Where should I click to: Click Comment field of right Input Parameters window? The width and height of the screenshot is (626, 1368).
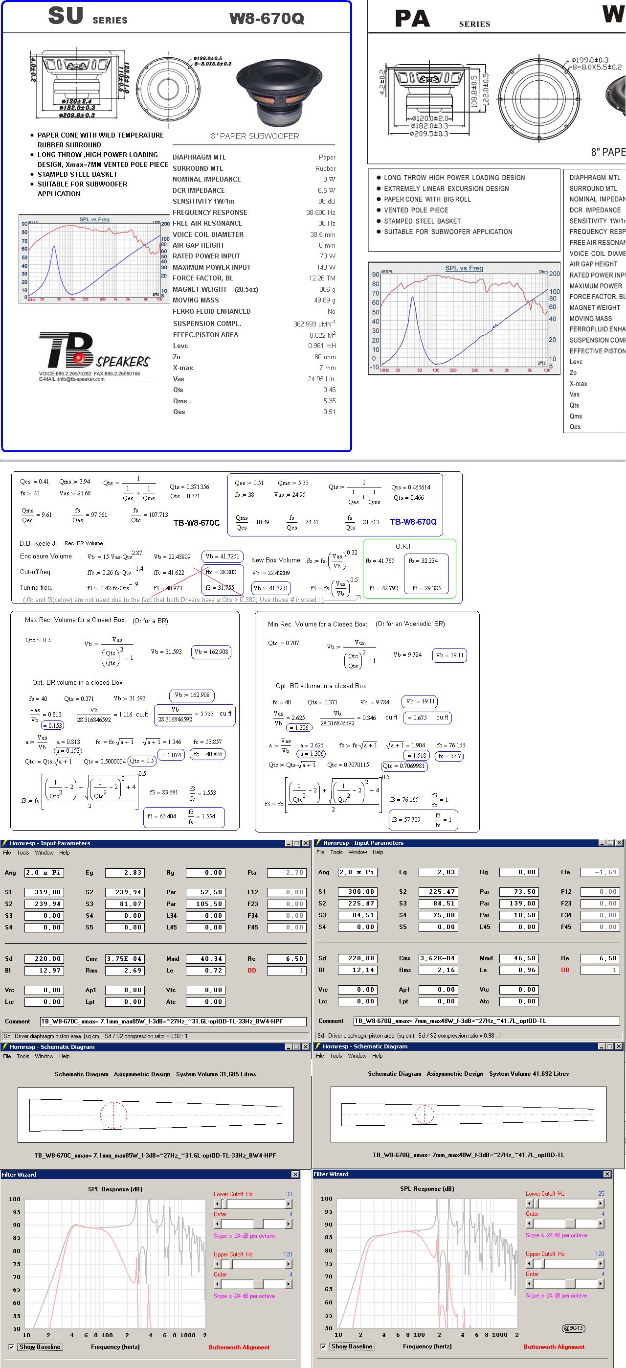pos(487,1020)
